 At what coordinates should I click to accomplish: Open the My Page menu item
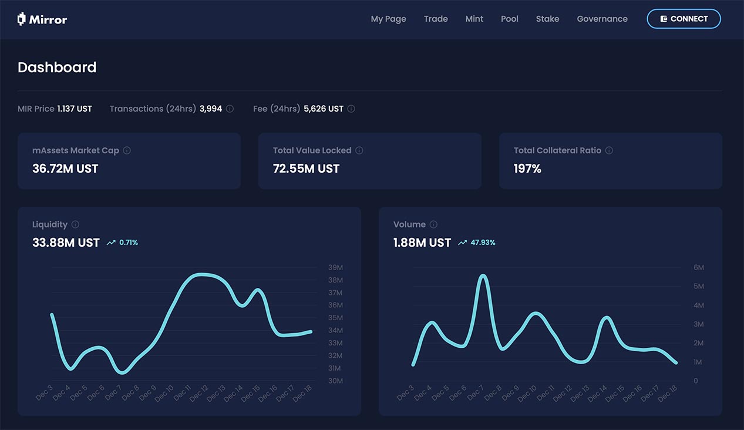pos(388,19)
